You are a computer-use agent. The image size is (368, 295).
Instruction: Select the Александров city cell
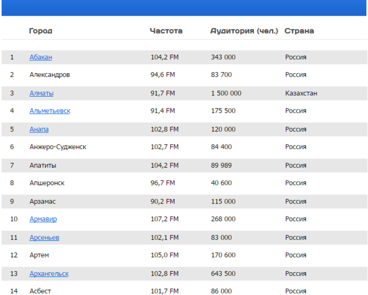pos(50,75)
